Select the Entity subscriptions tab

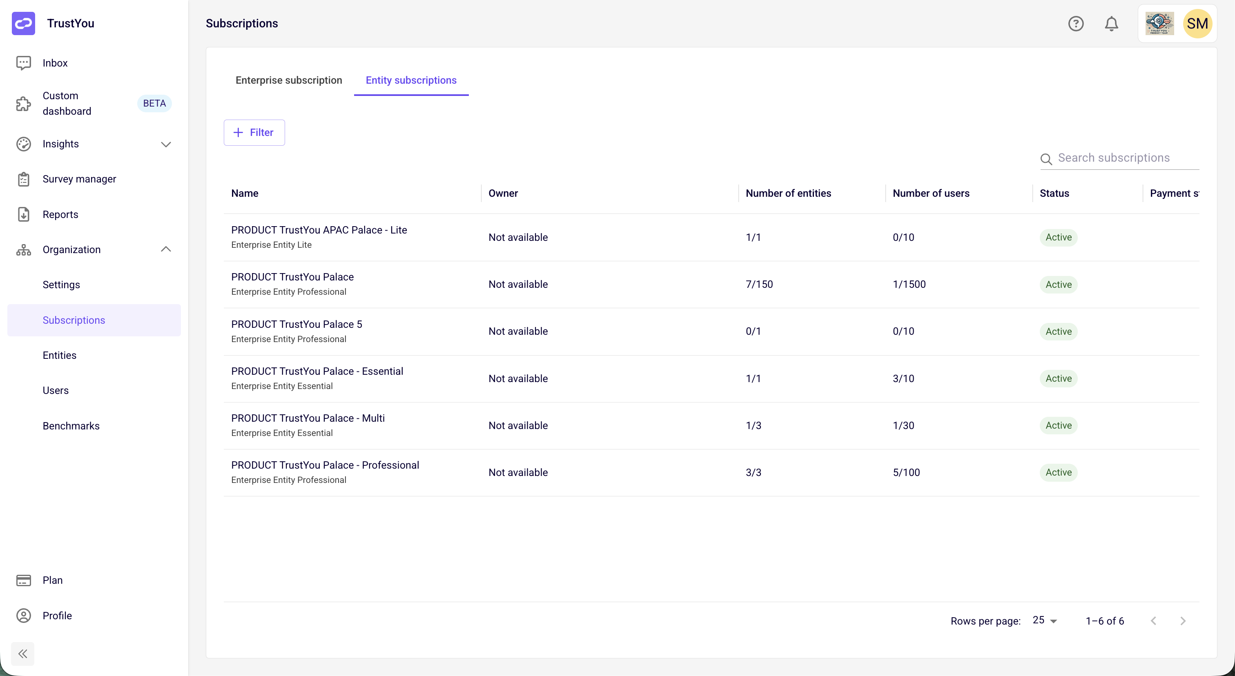pos(411,80)
